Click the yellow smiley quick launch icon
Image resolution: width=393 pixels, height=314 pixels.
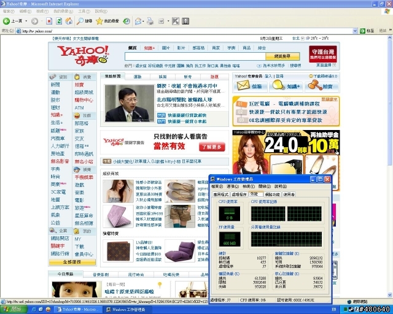pos(48,310)
